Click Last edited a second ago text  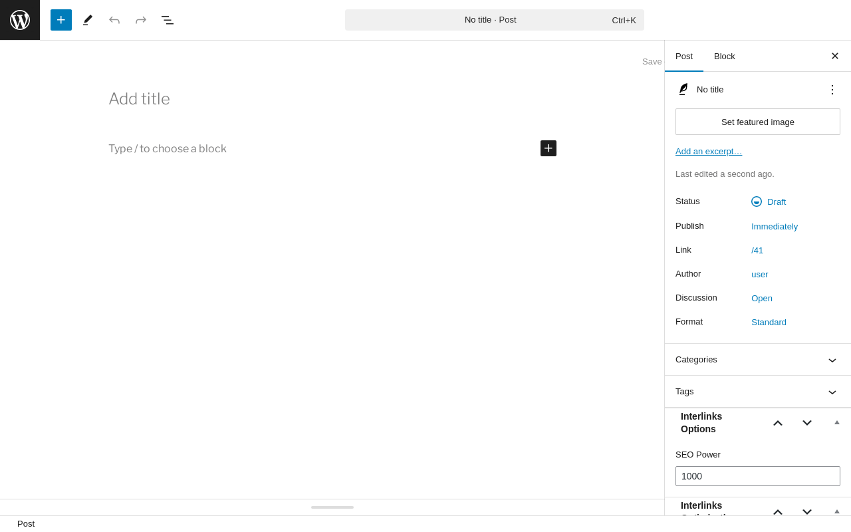click(x=725, y=174)
